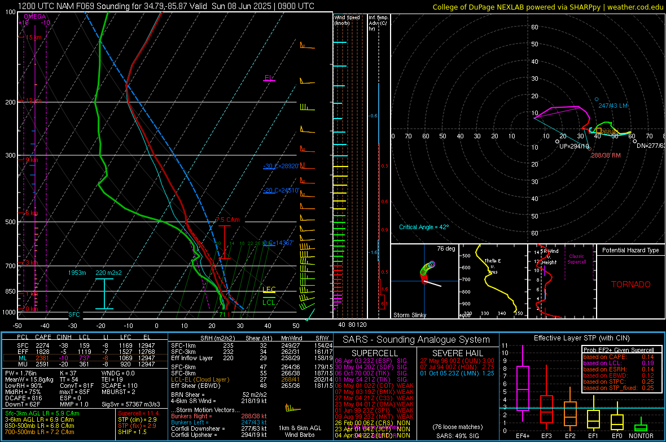
Task: Click the 7.5 C/km lapse rate label
Action: click(x=227, y=220)
